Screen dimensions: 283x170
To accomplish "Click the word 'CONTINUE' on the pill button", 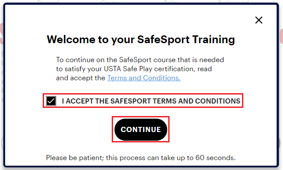I will point(141,129).
